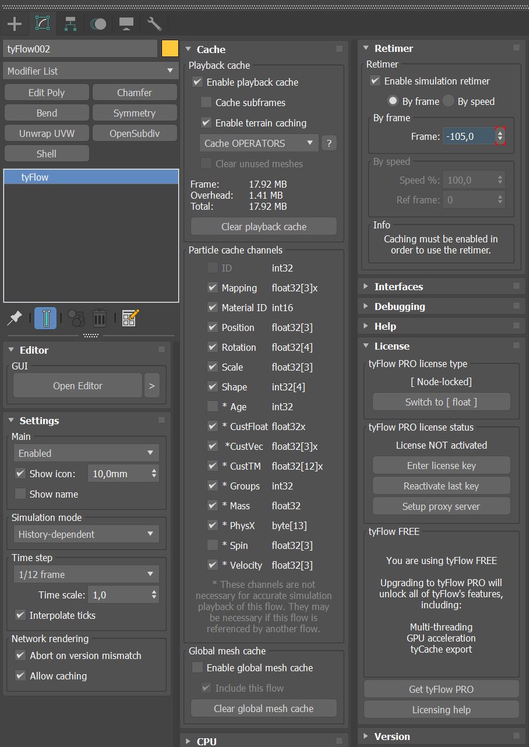Click Cache rollout drag handle icon
529x747 pixels.
point(339,49)
